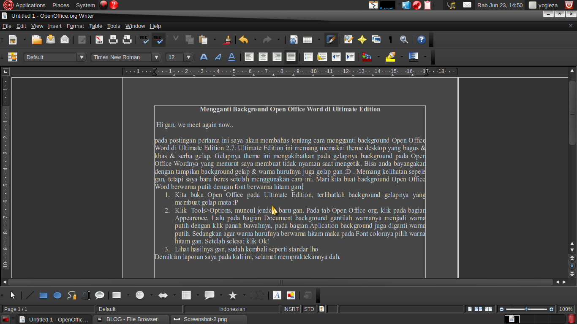Toggle Underline formatting
The image size is (577, 324).
[231, 57]
